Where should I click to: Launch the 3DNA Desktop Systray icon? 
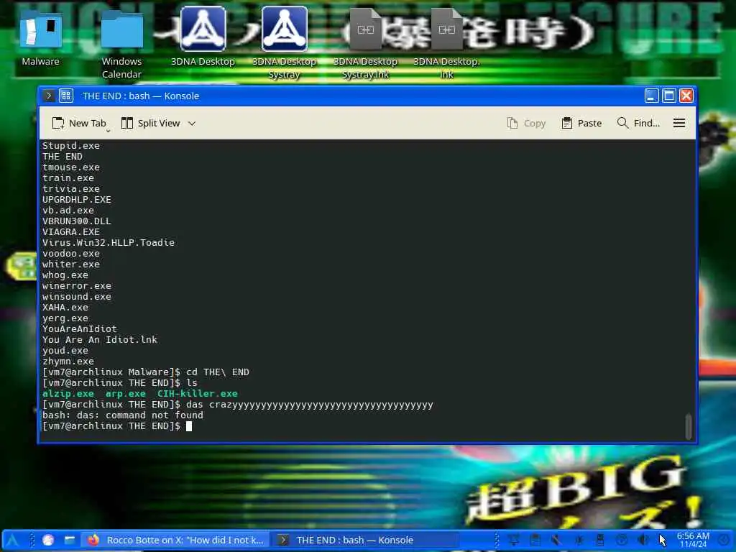pyautogui.click(x=284, y=29)
